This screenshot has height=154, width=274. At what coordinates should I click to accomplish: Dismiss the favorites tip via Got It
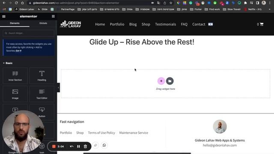pos(18,51)
